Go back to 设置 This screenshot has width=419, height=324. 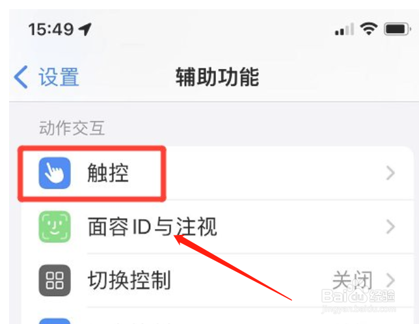coord(46,77)
